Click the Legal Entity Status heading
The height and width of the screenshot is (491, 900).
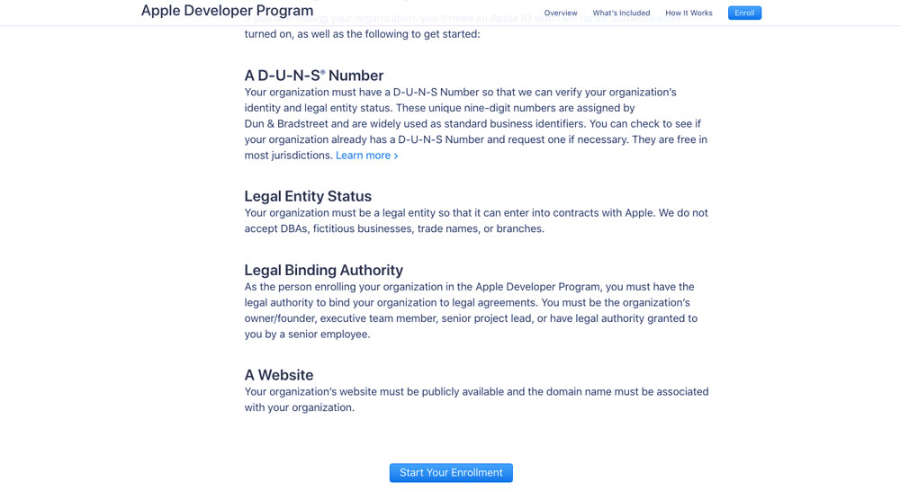coord(308,196)
